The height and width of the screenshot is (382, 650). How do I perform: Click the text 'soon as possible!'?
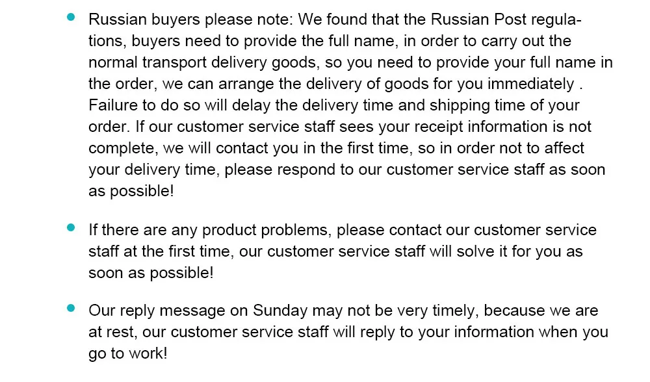point(151,273)
